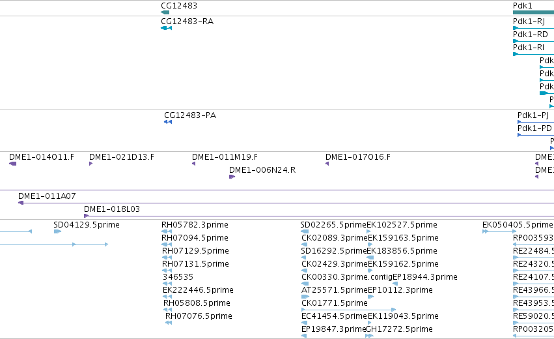Open EST CK02089.3prime

tap(335, 238)
